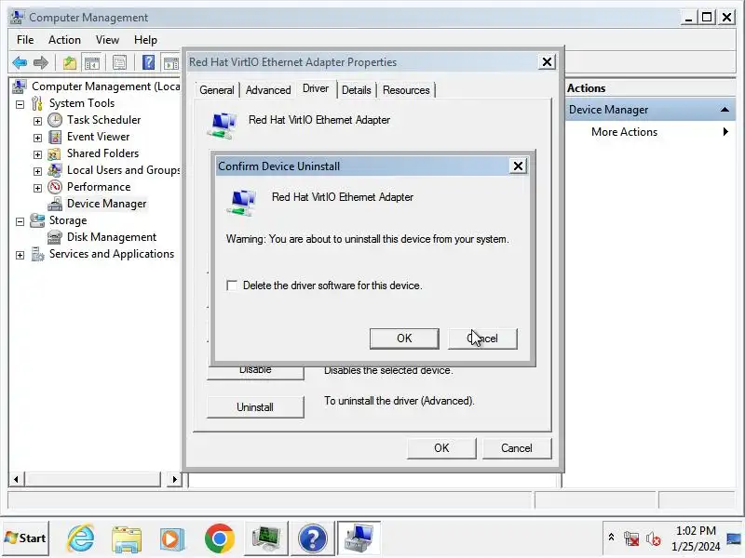Click the Shared Folders icon
This screenshot has height=558, width=745.
(55, 153)
